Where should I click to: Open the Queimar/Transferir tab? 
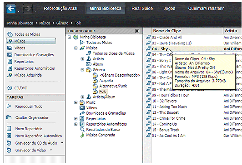pyautogui.click(x=206, y=9)
